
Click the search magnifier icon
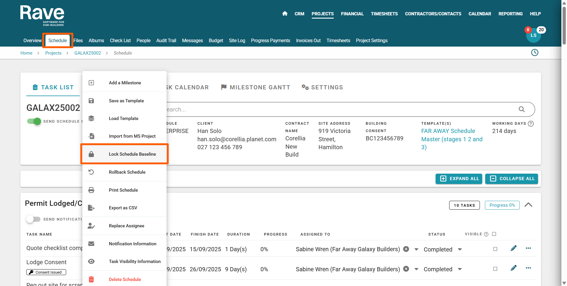click(522, 109)
